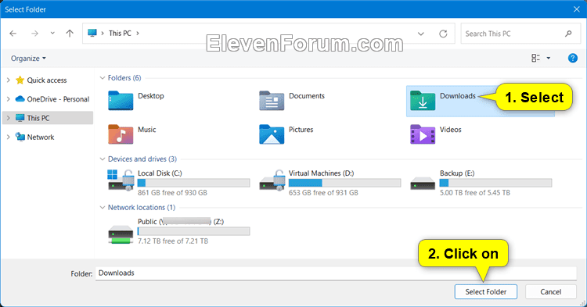
Task: Click the Select Folder button
Action: tap(486, 291)
